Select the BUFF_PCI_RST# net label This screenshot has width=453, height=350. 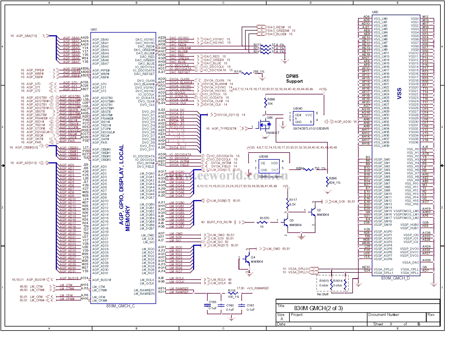point(219,222)
